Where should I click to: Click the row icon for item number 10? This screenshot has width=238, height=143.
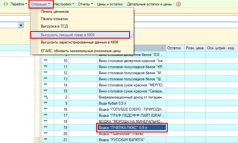click(45, 60)
